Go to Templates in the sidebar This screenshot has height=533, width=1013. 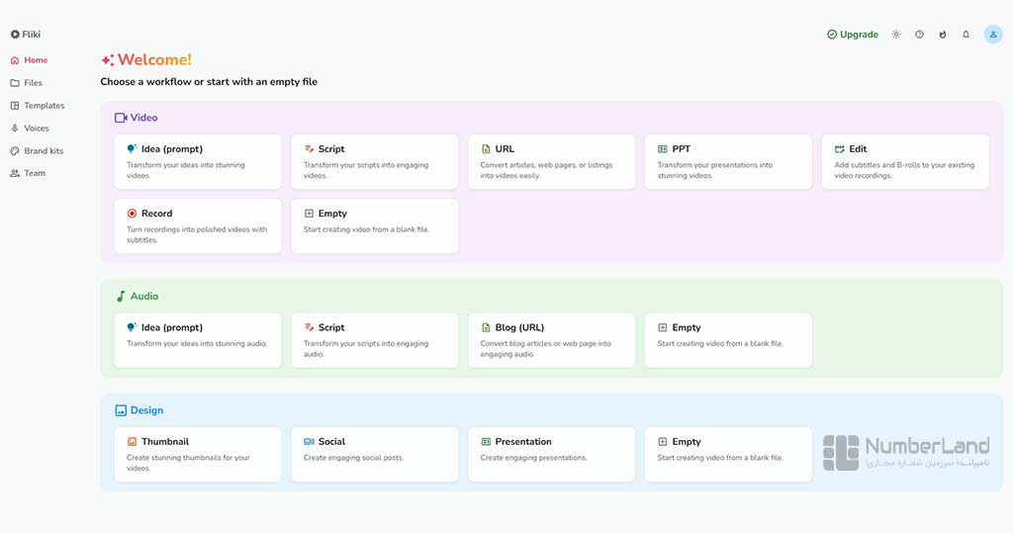44,106
